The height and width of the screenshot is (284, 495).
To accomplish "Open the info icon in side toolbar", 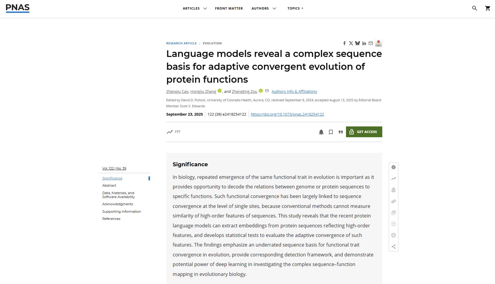I will pyautogui.click(x=393, y=167).
